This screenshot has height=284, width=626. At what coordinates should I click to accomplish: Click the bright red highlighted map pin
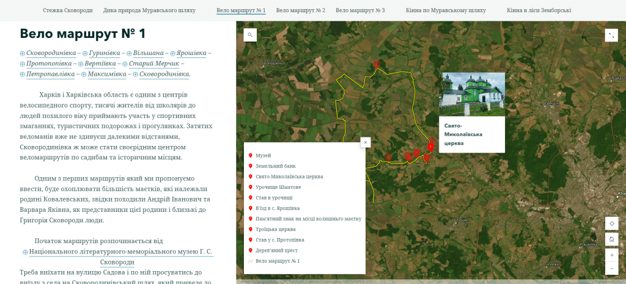(x=430, y=147)
